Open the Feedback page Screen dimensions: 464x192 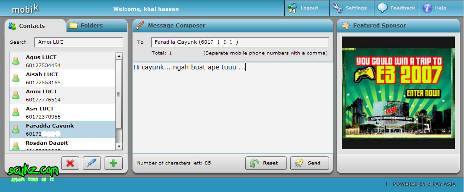click(x=396, y=8)
